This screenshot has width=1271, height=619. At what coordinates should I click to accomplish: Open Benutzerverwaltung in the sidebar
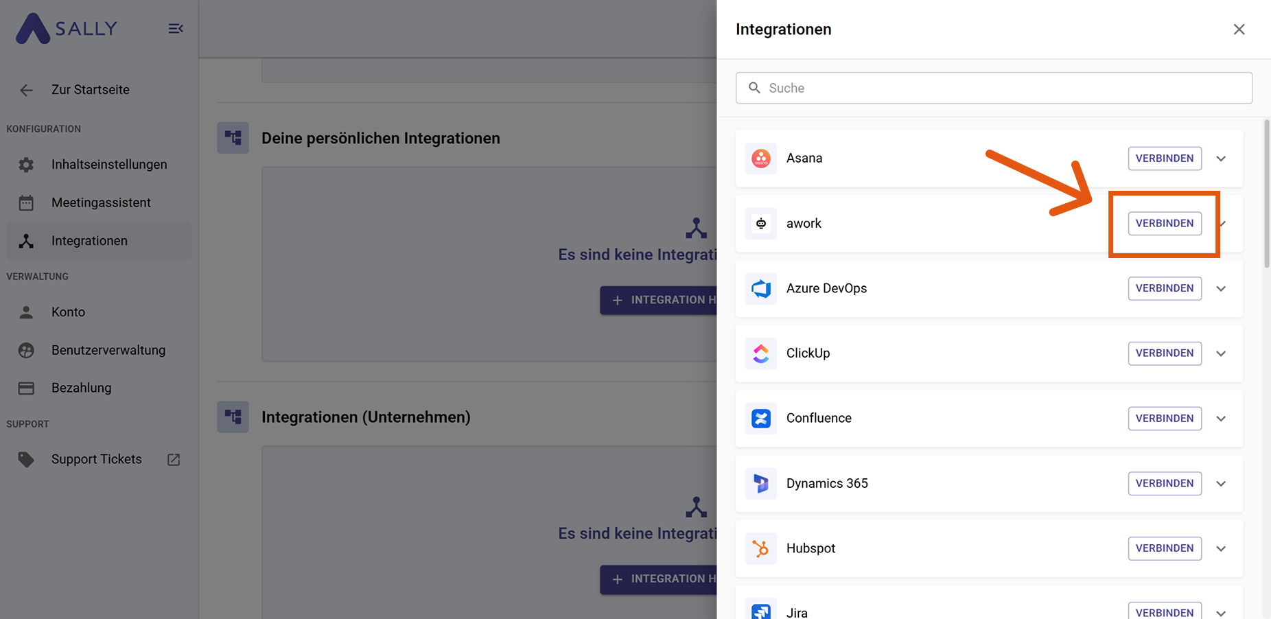(108, 350)
